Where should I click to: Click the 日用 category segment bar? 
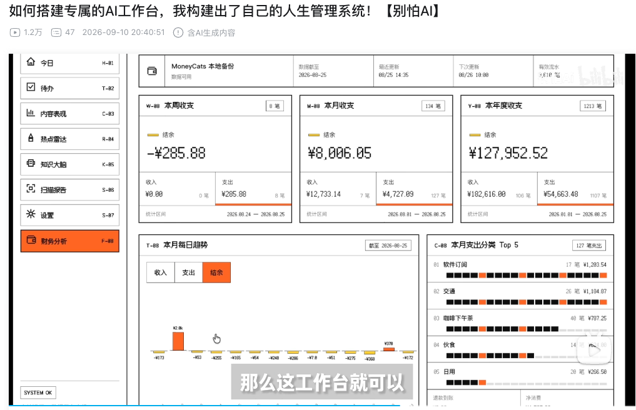(527, 382)
